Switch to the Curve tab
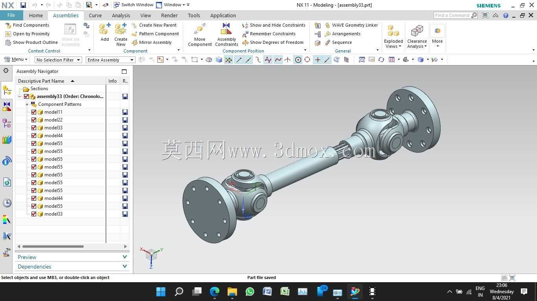 tap(95, 15)
